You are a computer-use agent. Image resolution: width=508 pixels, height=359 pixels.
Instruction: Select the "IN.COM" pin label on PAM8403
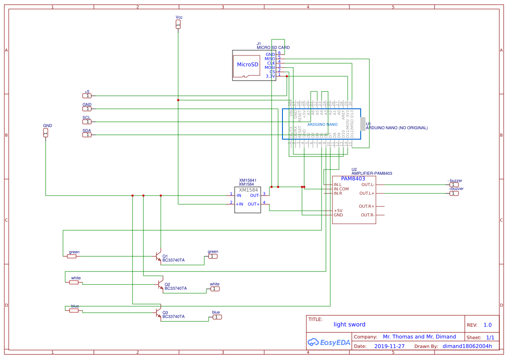[x=341, y=189]
